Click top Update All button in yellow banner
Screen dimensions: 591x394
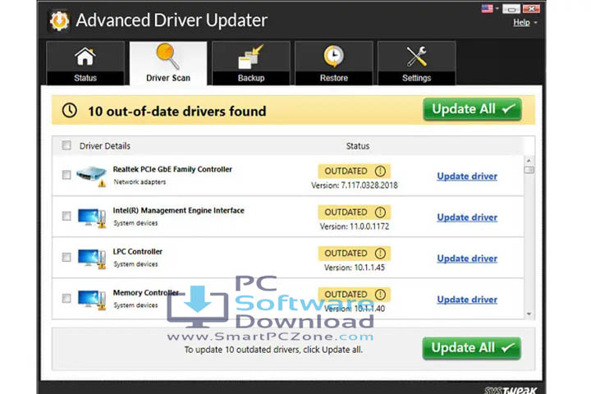tap(472, 109)
